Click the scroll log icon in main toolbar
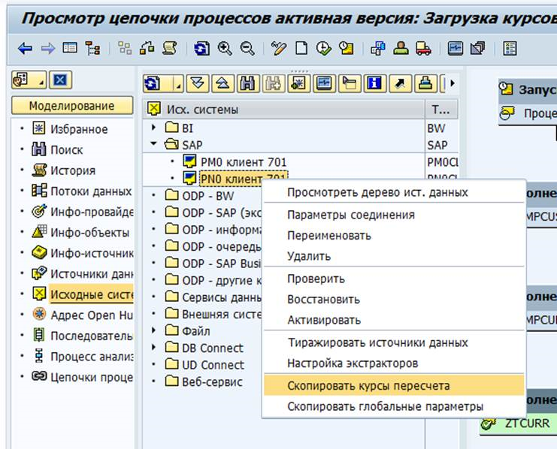This screenshot has width=557, height=449. click(170, 48)
